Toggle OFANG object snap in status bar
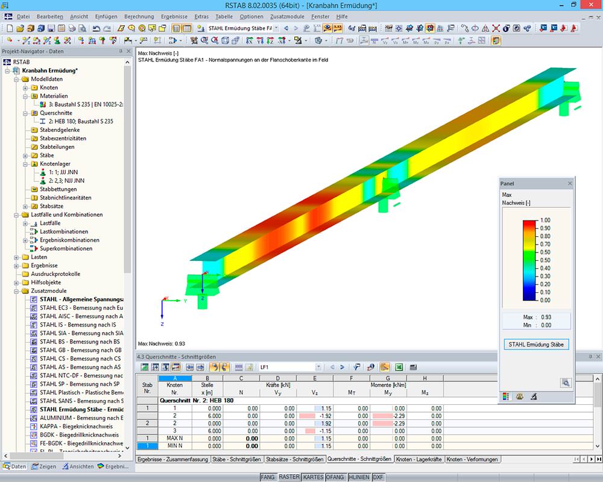 [x=335, y=477]
